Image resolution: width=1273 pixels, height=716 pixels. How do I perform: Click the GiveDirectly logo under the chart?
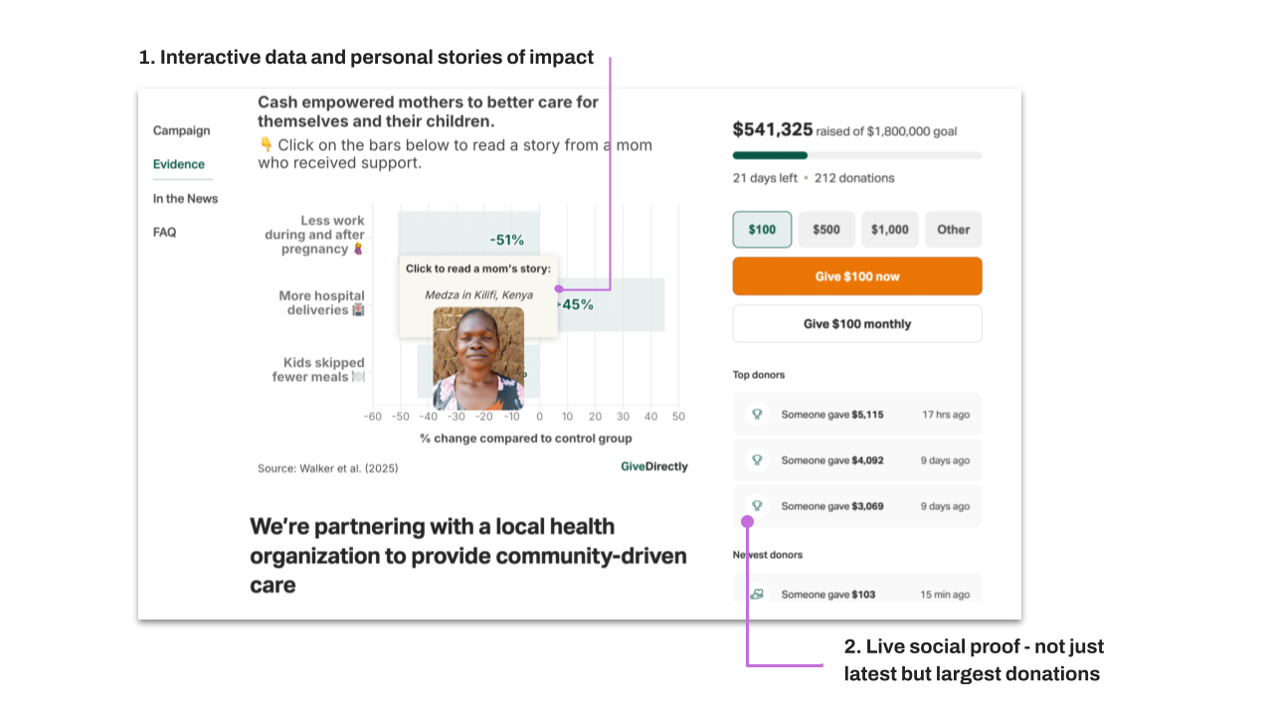click(653, 466)
